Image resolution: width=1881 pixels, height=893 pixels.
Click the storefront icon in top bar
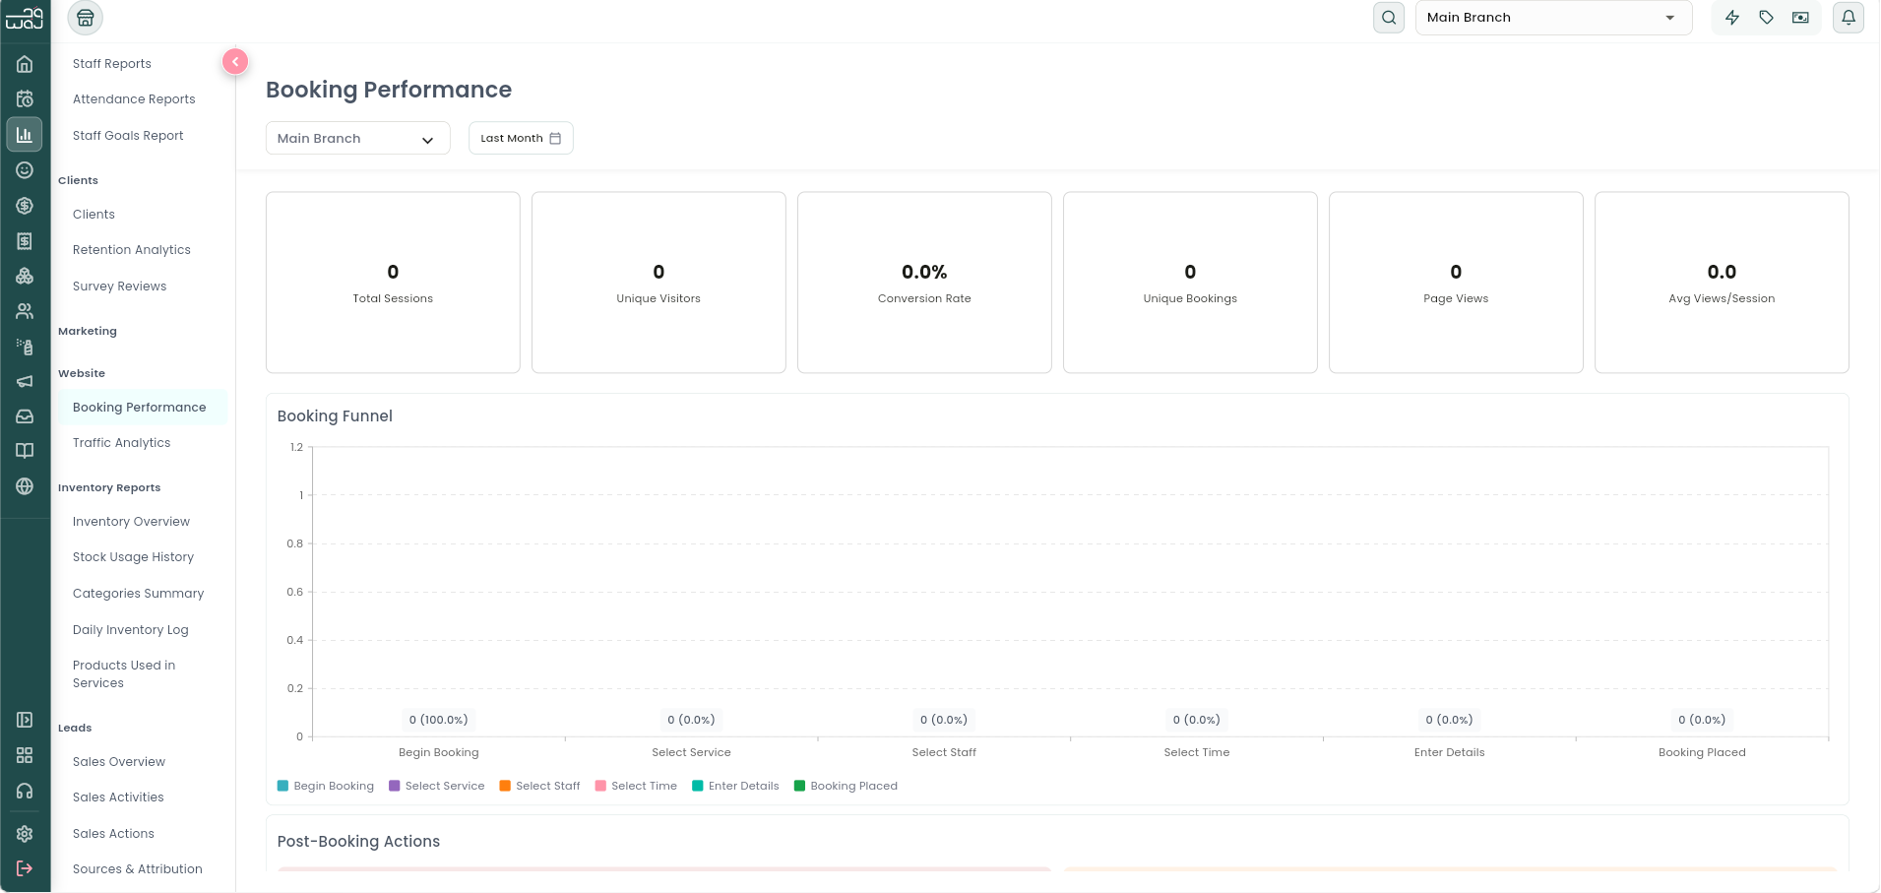86,18
